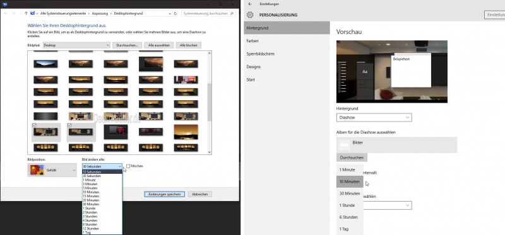Click the Personalisierung gear icon

[x=250, y=14]
